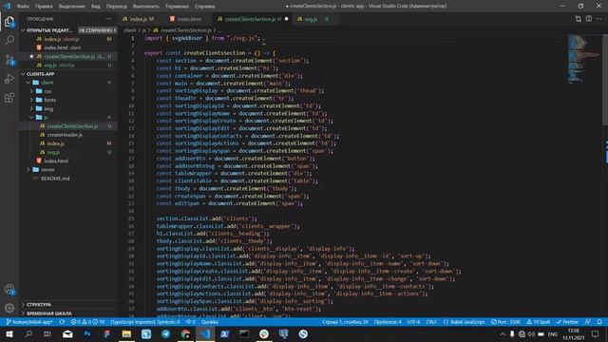Split the editor to the right
This screenshot has width=608, height=342.
point(589,19)
